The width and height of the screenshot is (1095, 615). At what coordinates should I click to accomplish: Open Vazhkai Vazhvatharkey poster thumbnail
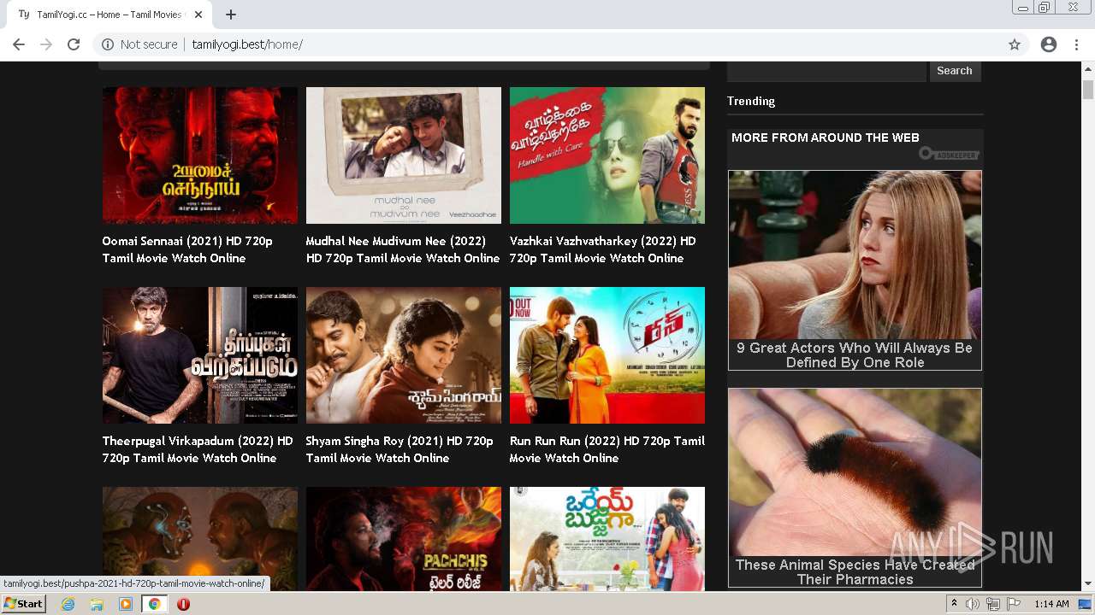click(x=607, y=155)
